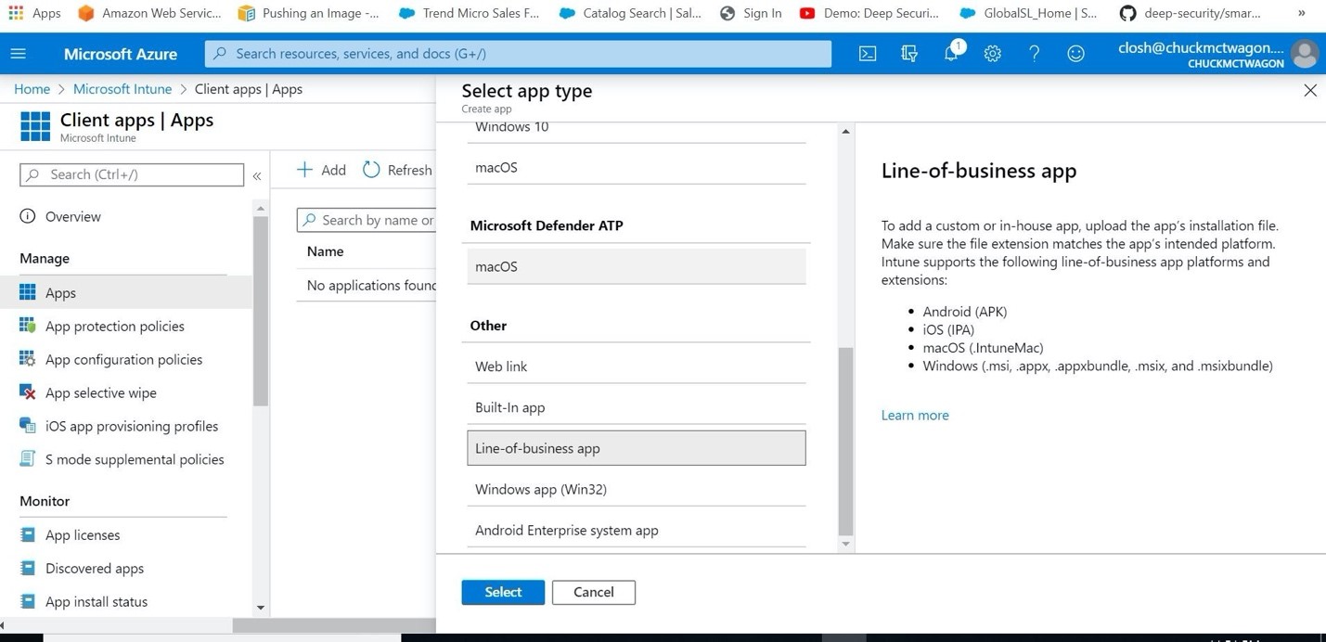Image resolution: width=1326 pixels, height=642 pixels.
Task: Open portal settings gear
Action: tap(993, 54)
